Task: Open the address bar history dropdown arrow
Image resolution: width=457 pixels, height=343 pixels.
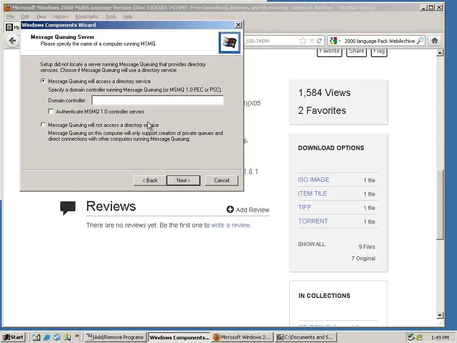Action: pos(312,41)
